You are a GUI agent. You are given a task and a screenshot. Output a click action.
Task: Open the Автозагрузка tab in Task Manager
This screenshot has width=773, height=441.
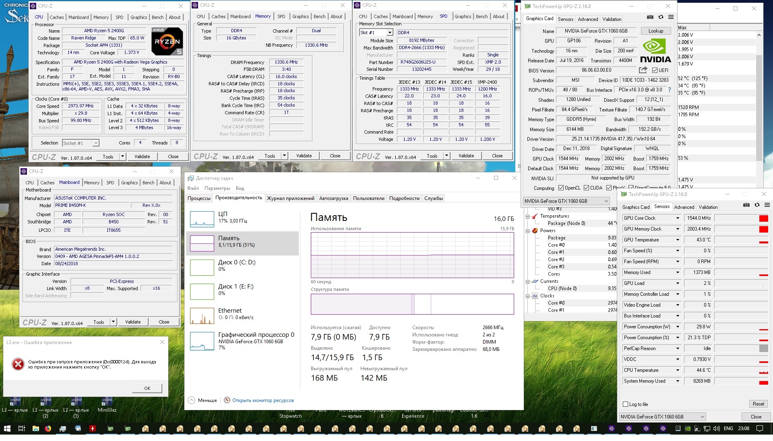pyautogui.click(x=333, y=198)
